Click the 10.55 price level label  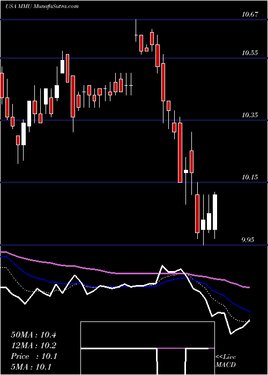250,53
